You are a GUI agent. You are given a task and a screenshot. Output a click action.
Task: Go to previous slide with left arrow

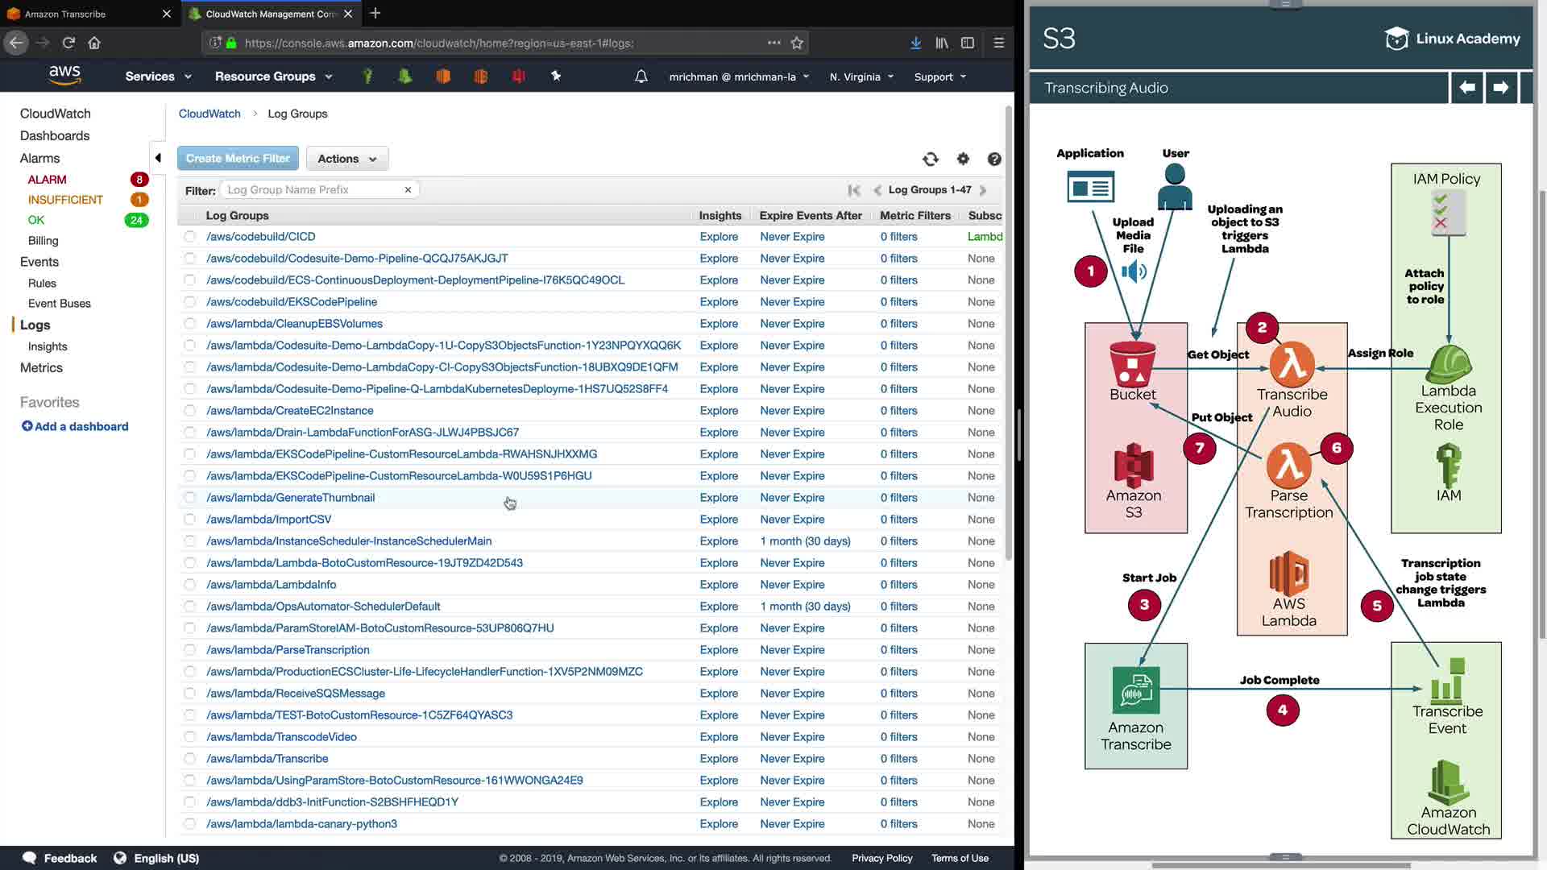point(1467,87)
